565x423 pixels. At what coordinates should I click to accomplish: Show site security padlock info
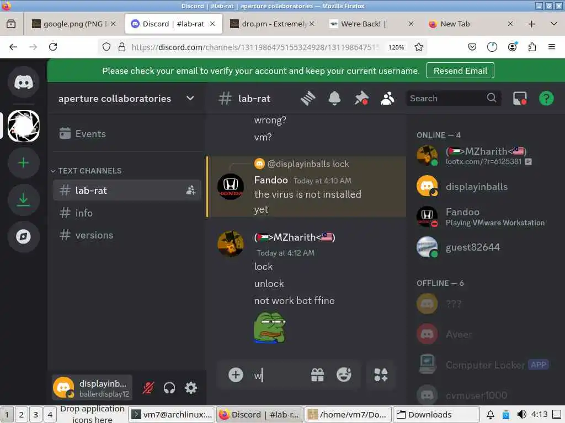tap(122, 47)
